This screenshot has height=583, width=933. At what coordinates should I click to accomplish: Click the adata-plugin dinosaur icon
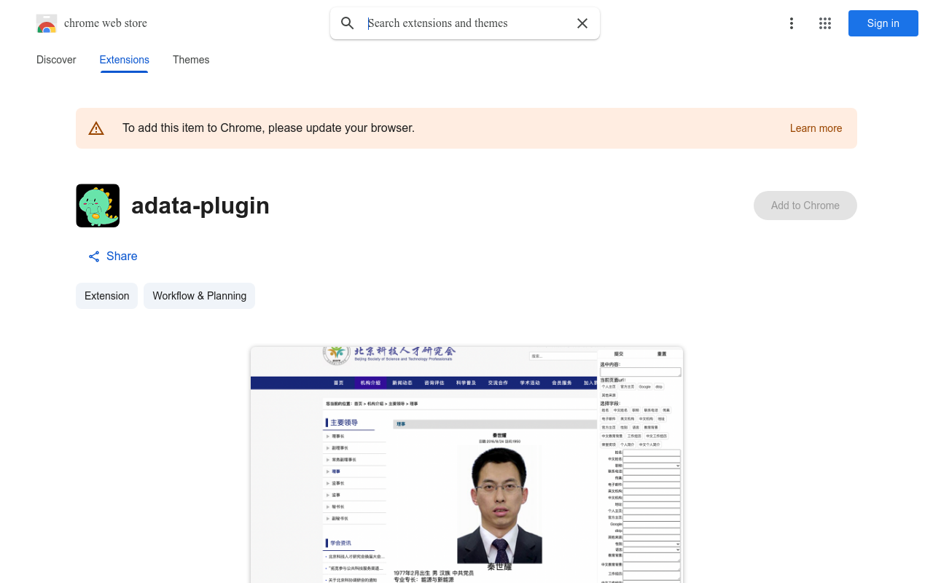click(98, 206)
